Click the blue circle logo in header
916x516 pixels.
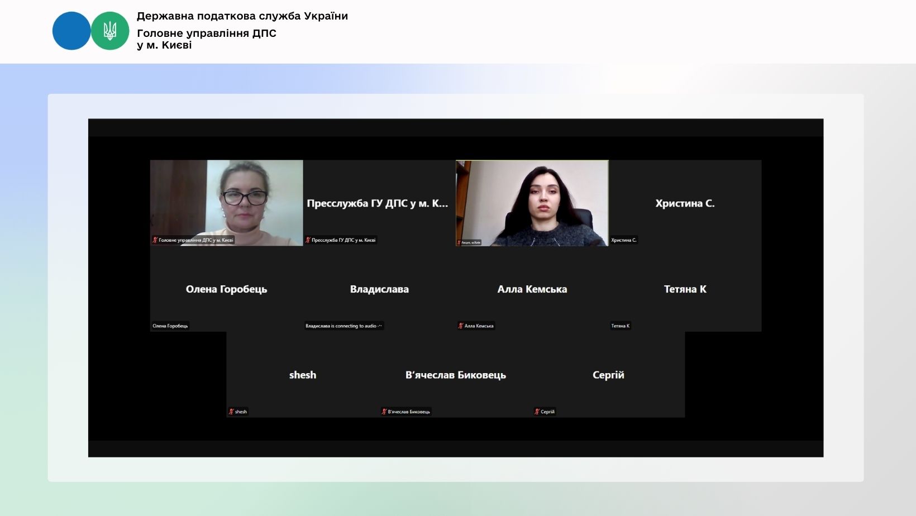pos(71,31)
